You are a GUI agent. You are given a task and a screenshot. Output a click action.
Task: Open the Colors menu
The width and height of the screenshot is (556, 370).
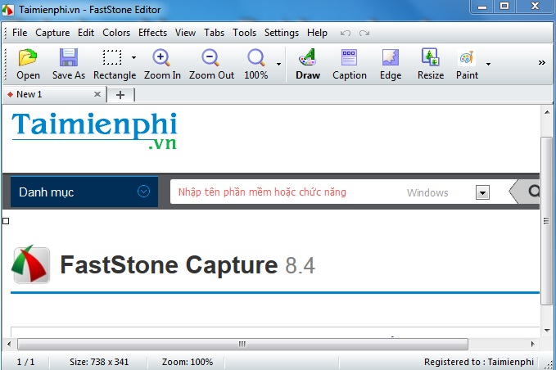(x=116, y=33)
